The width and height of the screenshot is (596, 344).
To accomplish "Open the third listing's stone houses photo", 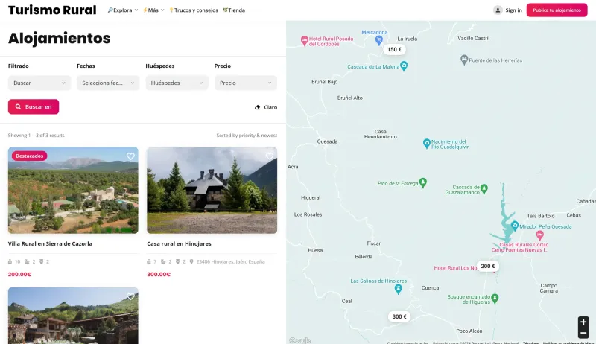I will tap(73, 316).
